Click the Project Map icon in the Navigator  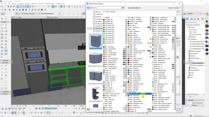(x=187, y=19)
